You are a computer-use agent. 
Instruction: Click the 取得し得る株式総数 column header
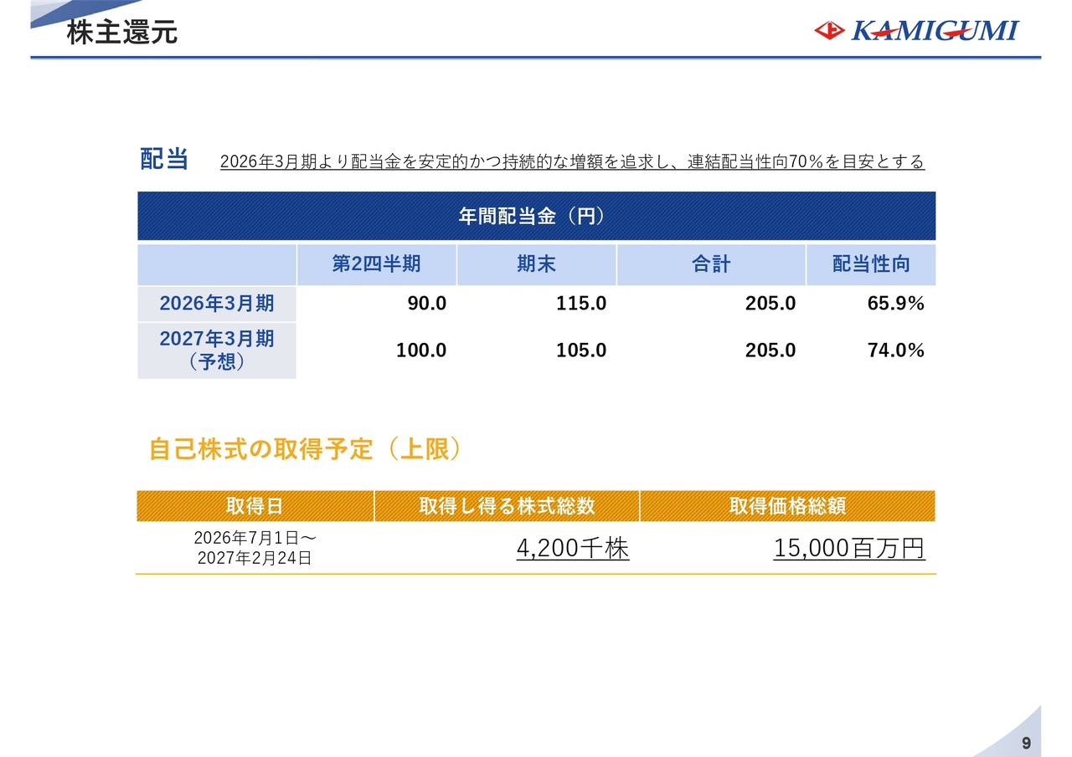(x=507, y=506)
